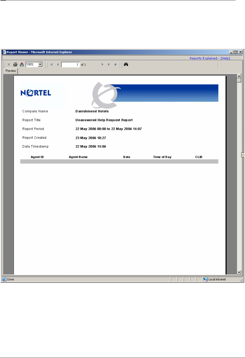
Task: Click the Report Title label
Action: point(31,120)
